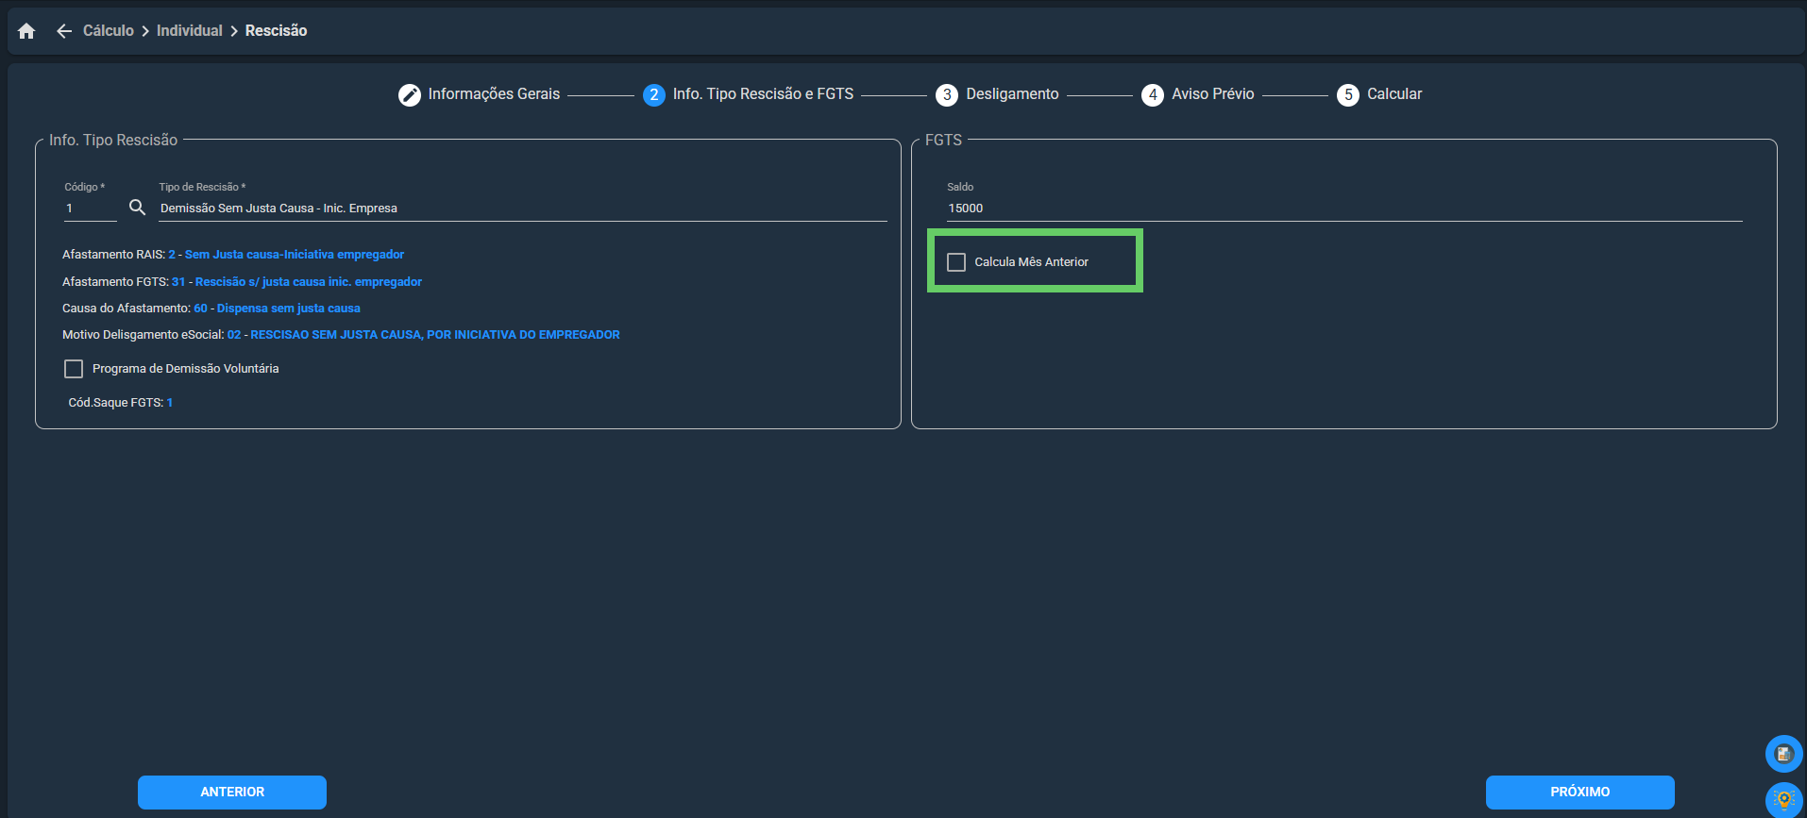This screenshot has width=1807, height=818.
Task: Open the floating document icon button
Action: (1783, 754)
